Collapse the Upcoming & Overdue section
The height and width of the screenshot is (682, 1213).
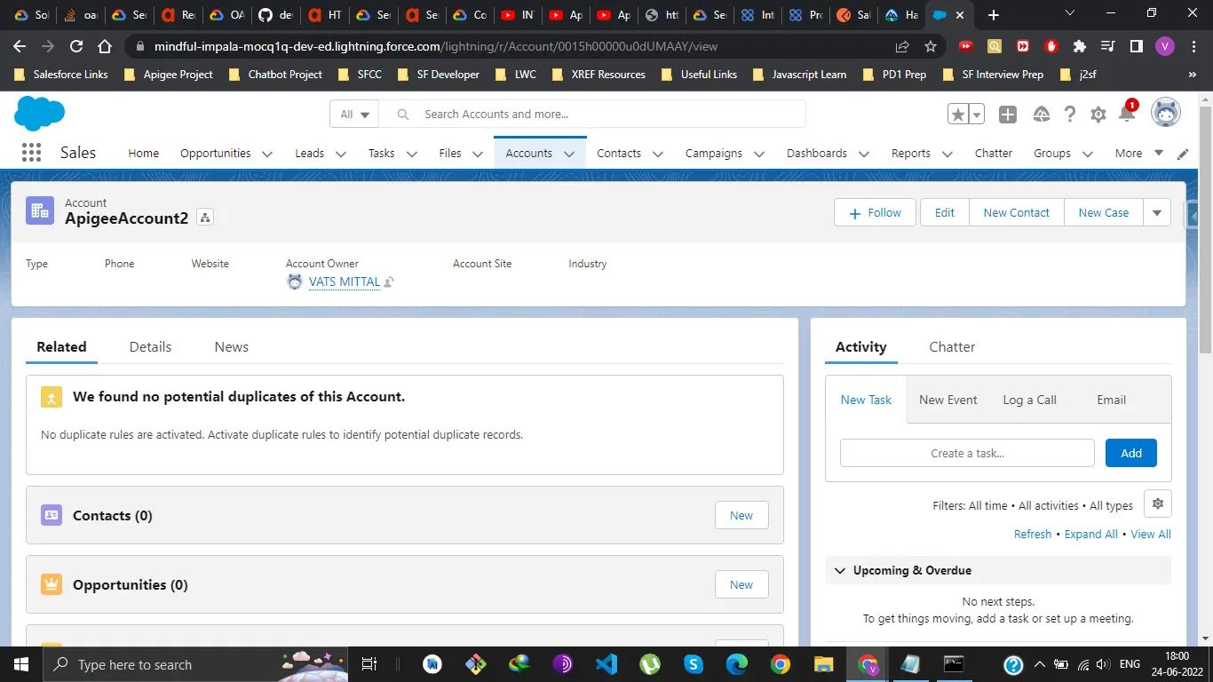[840, 570]
